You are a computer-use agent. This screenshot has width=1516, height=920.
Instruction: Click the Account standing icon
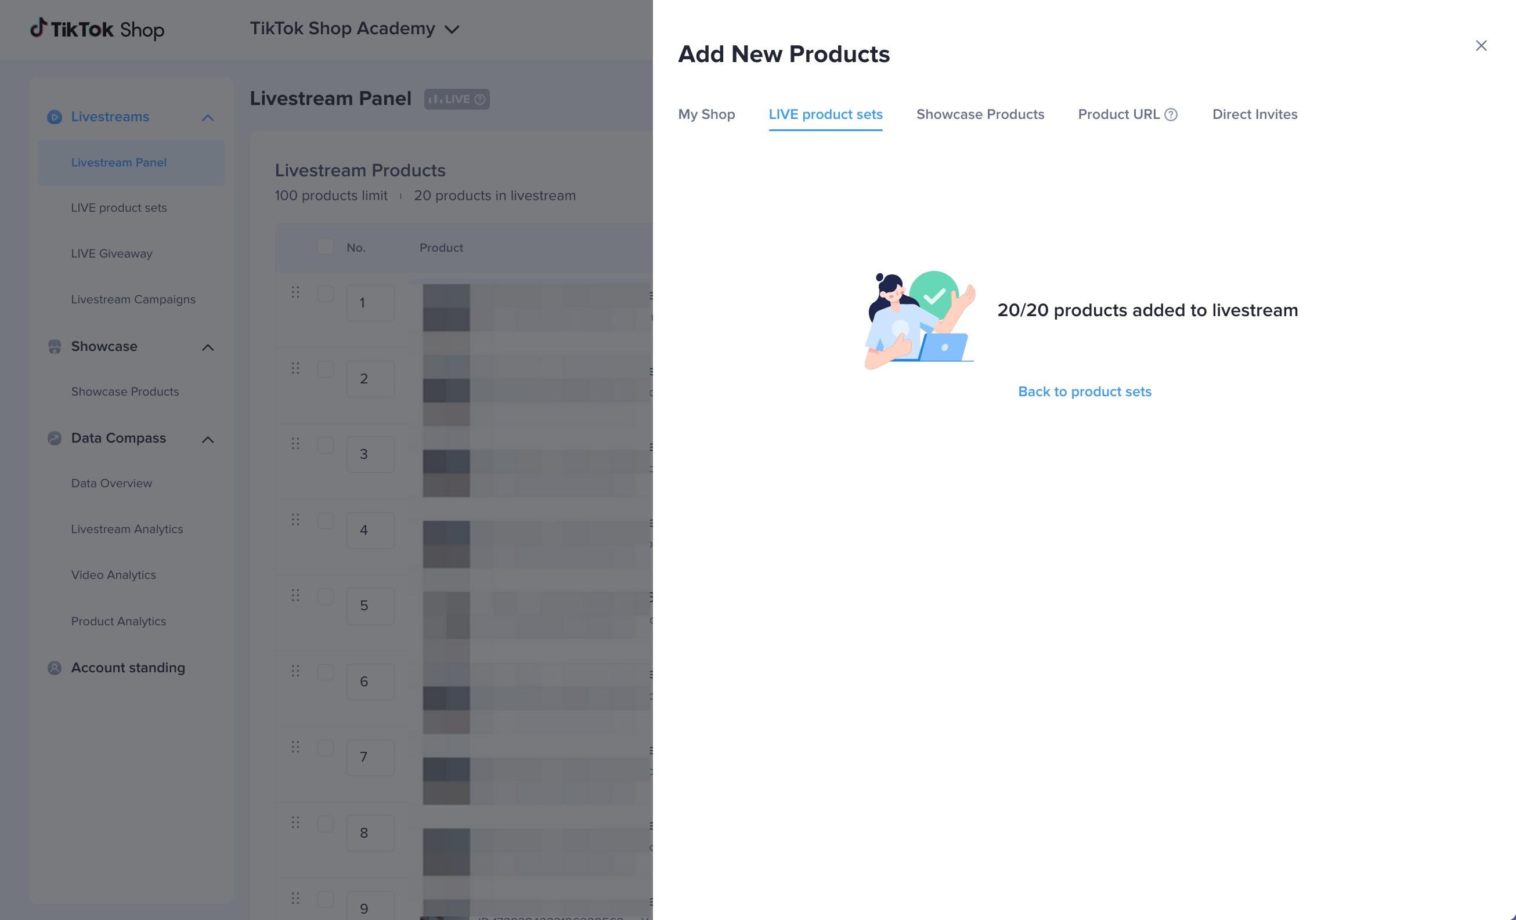coord(54,668)
